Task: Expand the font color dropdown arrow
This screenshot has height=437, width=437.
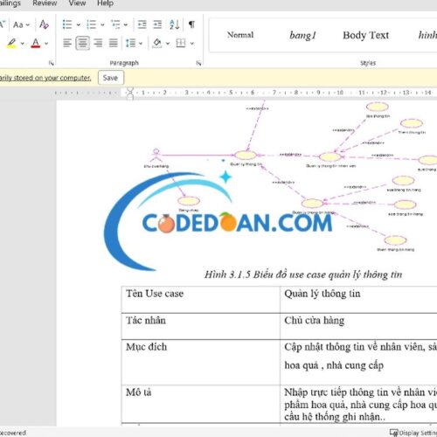Action: click(x=46, y=44)
